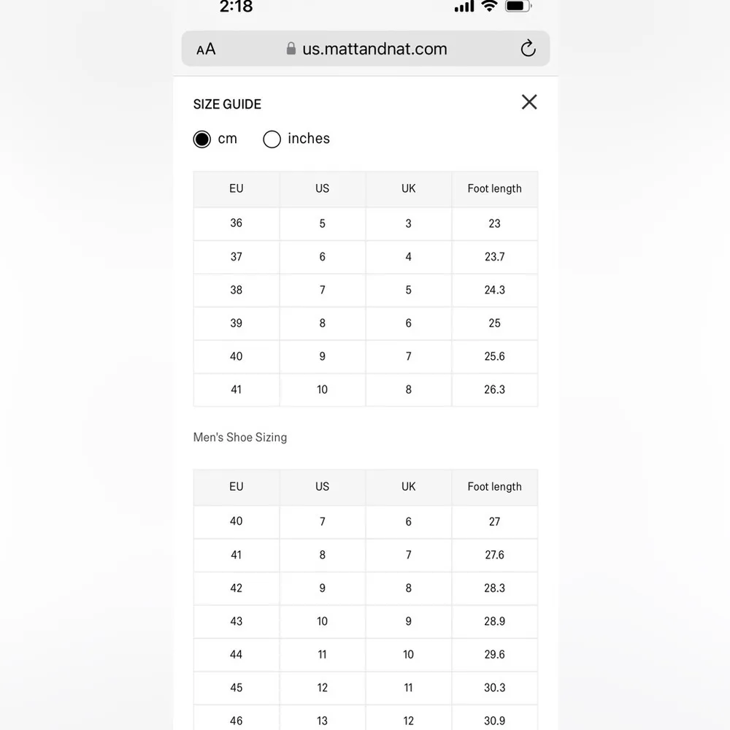Switch units to inches
The height and width of the screenshot is (730, 730).
tap(272, 139)
